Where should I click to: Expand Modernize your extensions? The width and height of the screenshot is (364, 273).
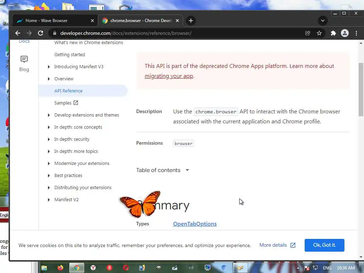coord(49,164)
